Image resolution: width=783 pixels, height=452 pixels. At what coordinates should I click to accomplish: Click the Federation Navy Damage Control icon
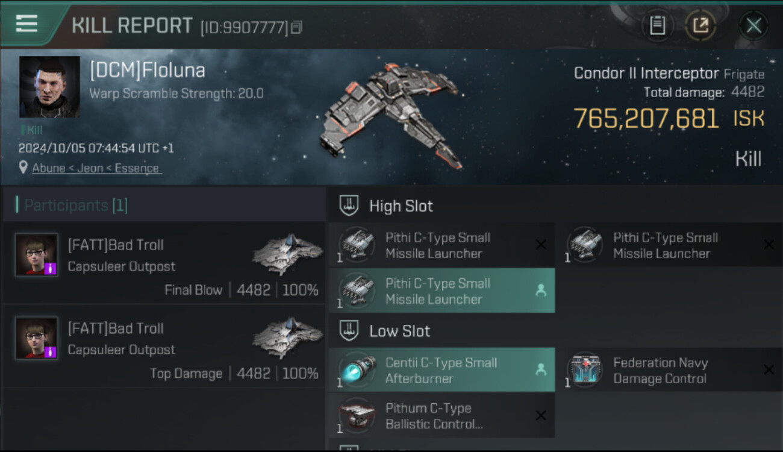pos(585,370)
